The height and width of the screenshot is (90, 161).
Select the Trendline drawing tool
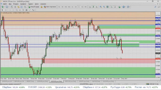tap(30, 10)
